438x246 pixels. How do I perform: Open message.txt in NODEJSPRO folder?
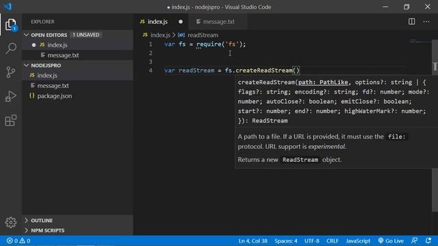coord(77,85)
